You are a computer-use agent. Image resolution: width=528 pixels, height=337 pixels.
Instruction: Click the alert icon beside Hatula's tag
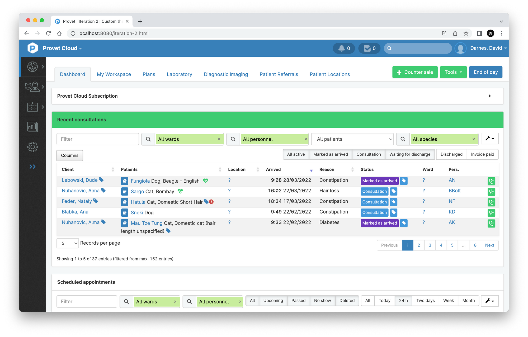tap(211, 202)
